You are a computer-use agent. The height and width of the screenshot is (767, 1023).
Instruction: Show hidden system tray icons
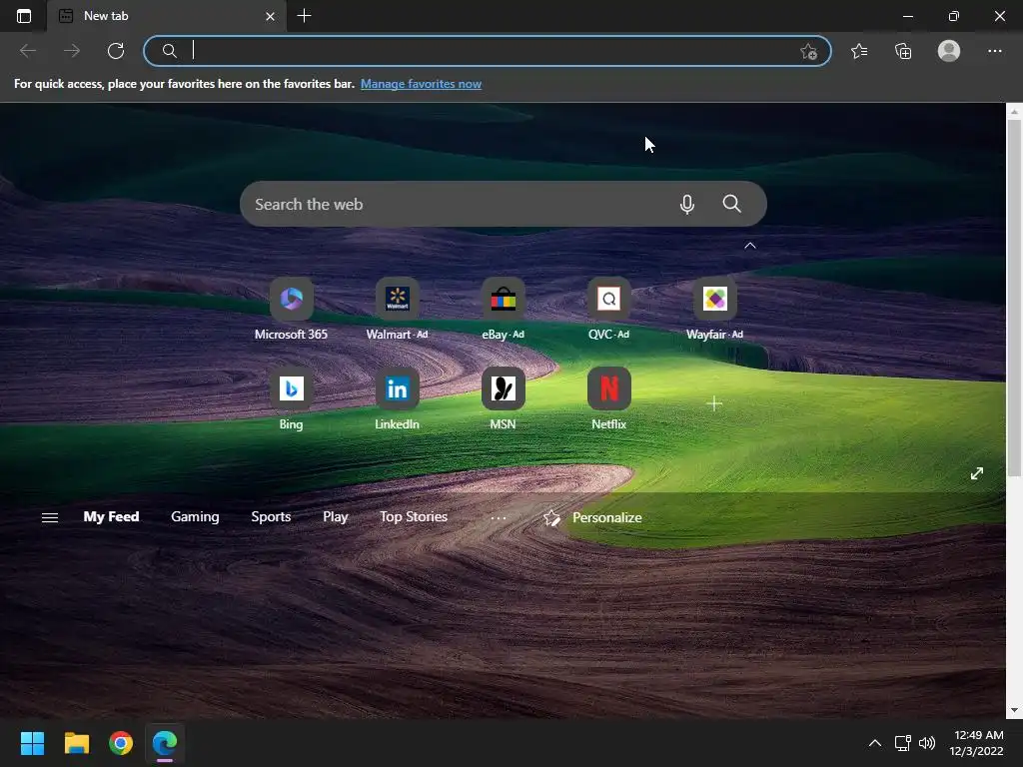click(875, 743)
